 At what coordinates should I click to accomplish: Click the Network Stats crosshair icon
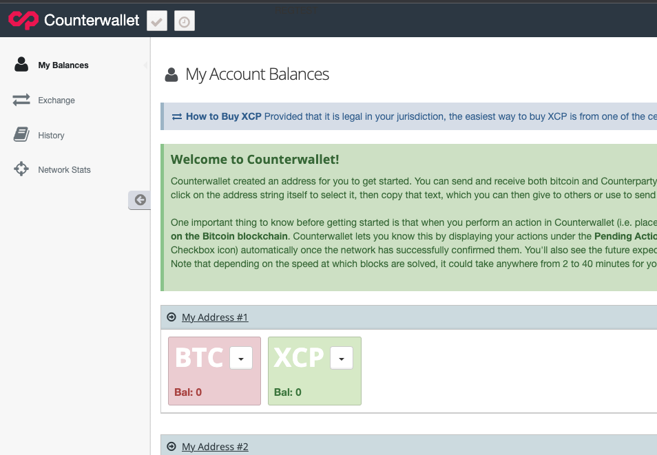click(21, 169)
